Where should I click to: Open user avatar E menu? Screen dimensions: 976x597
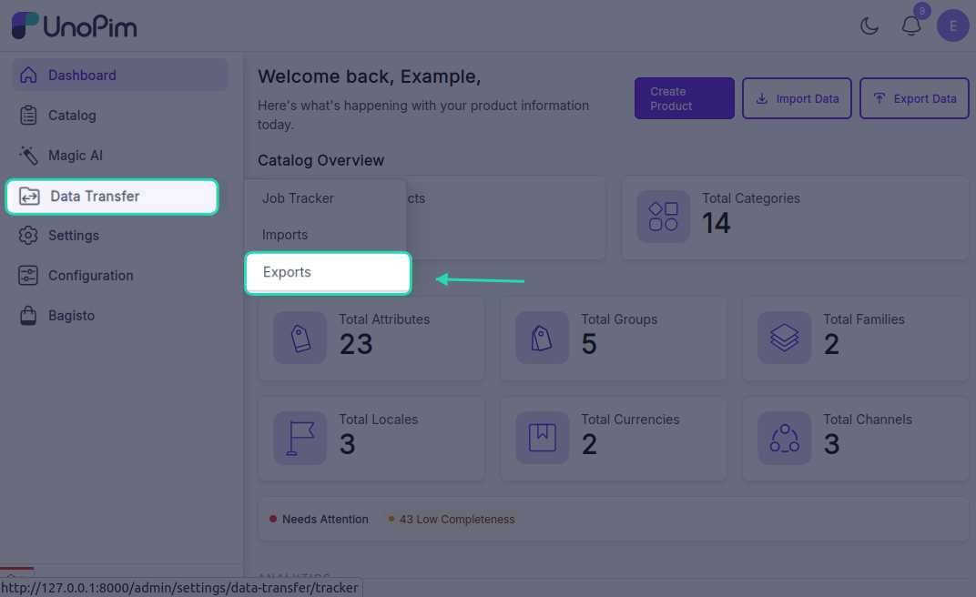[x=953, y=25]
